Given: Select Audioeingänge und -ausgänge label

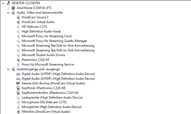Looking at the screenshot, I should (38, 69).
